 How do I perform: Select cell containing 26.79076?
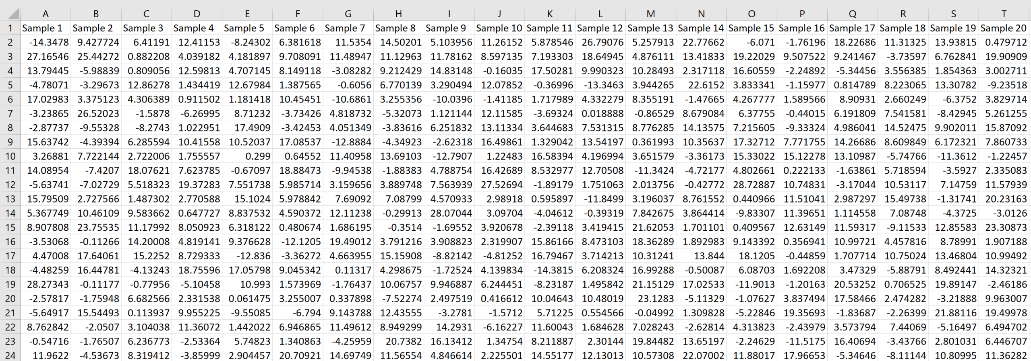tap(600, 42)
